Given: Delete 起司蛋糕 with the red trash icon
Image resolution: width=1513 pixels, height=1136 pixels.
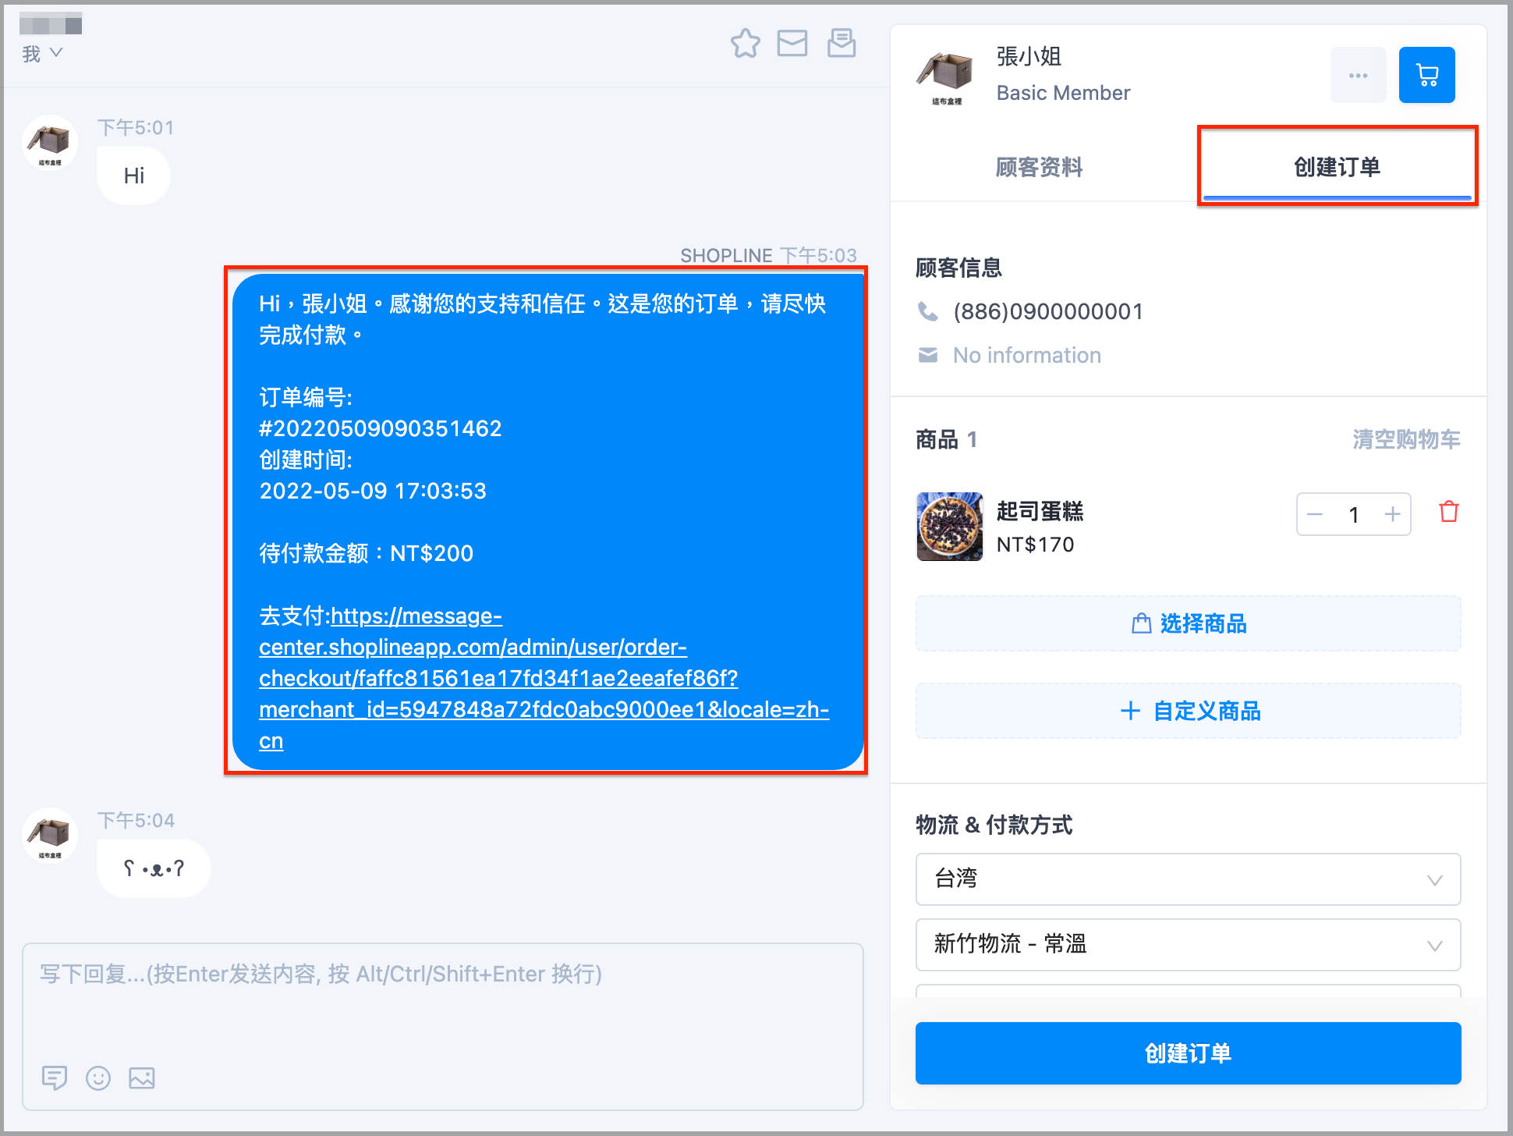Looking at the screenshot, I should [1448, 512].
